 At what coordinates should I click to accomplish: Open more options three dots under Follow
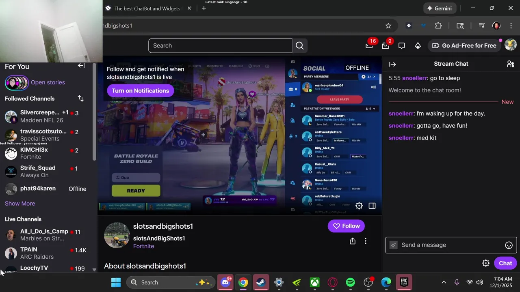[x=366, y=241]
